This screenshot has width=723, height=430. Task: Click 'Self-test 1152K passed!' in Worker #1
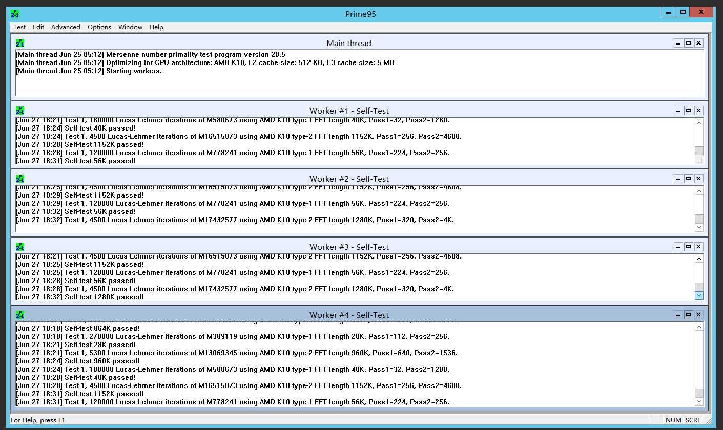pyautogui.click(x=80, y=144)
